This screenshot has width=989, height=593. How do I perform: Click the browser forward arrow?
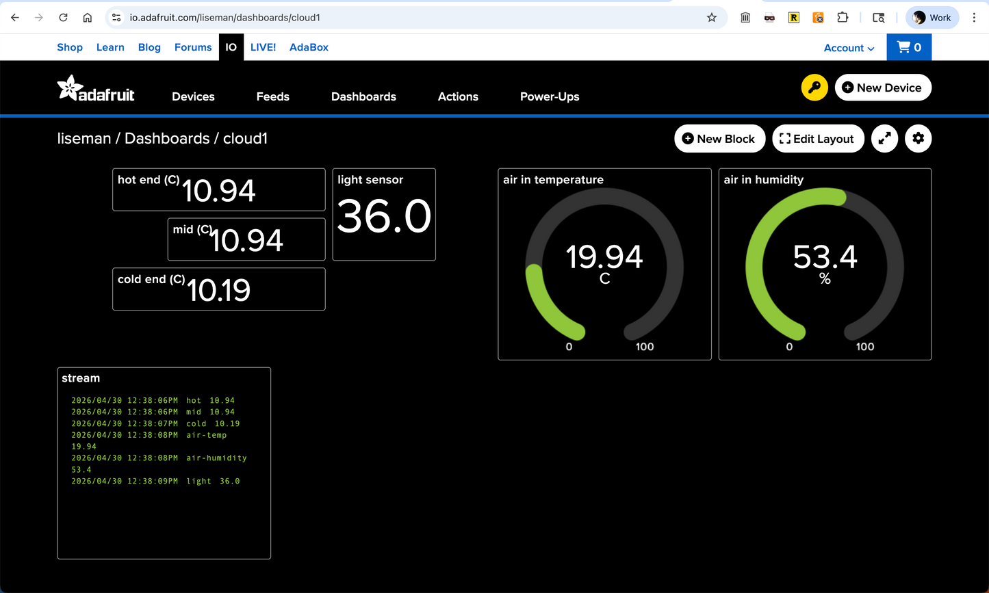(39, 18)
